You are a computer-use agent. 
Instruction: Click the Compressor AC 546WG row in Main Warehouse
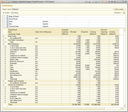coord(18,56)
